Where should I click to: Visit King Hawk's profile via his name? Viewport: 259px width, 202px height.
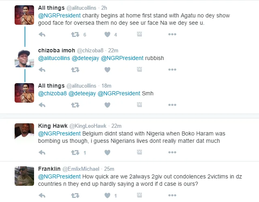[53, 126]
